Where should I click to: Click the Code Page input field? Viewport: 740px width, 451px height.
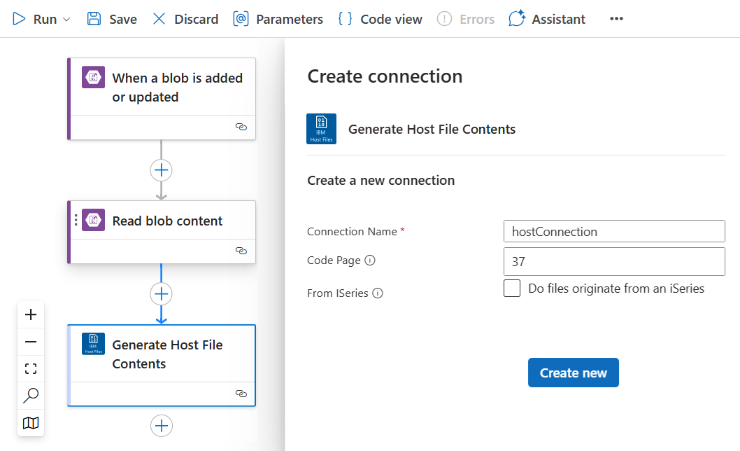pos(614,261)
